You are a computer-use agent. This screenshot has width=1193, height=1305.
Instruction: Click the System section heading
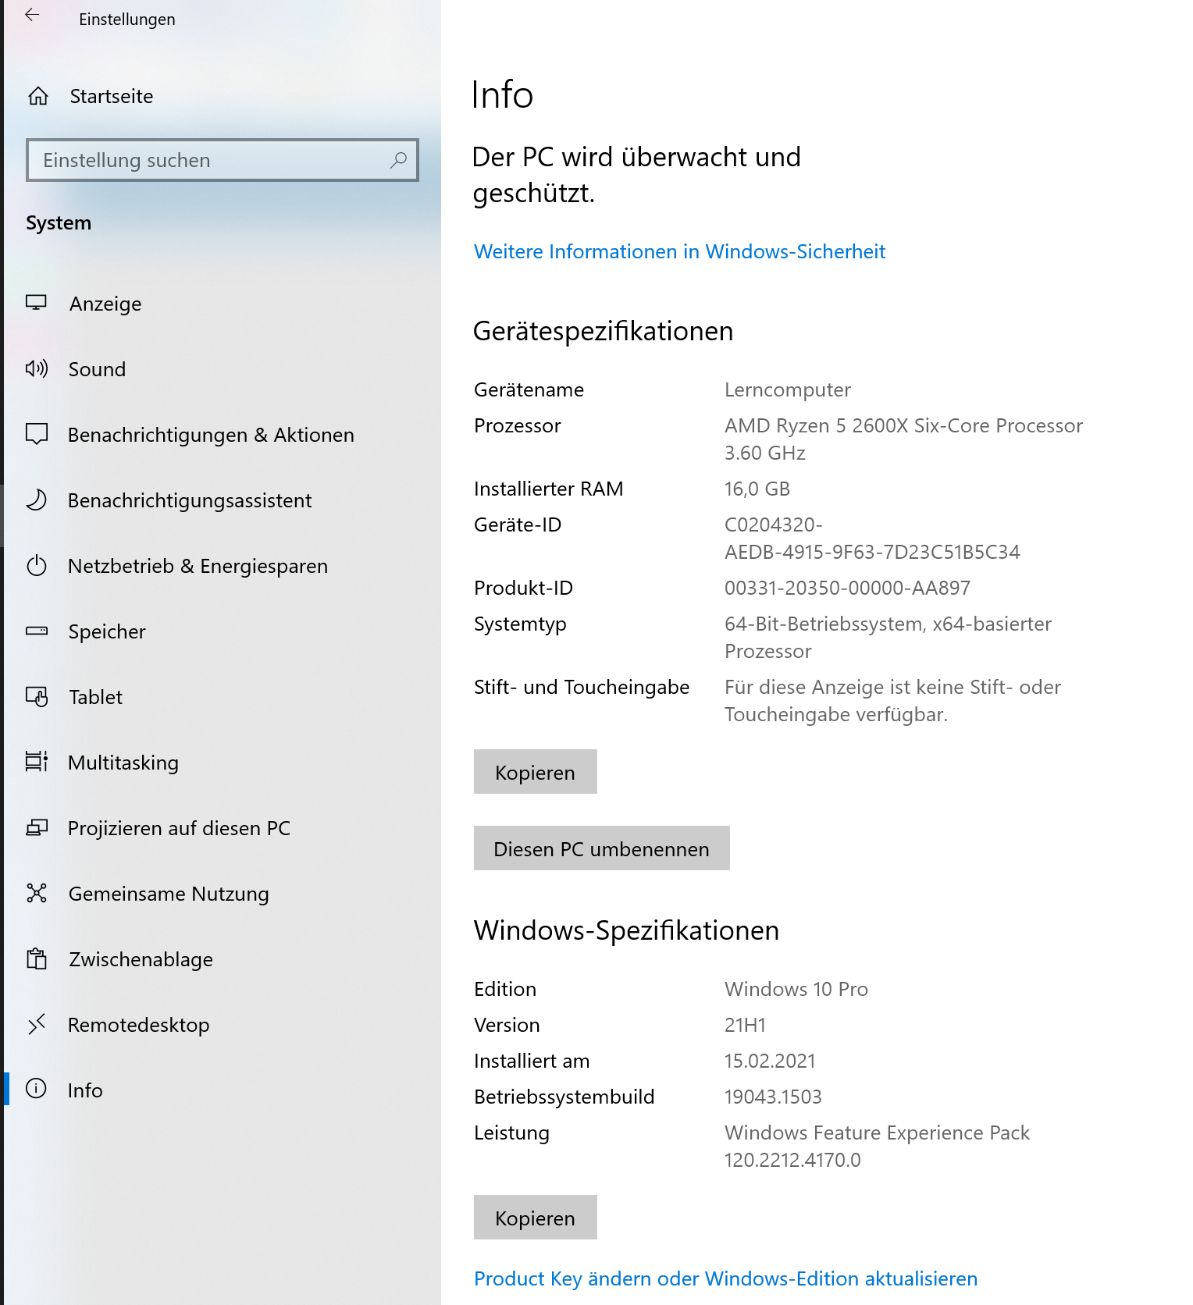(59, 222)
